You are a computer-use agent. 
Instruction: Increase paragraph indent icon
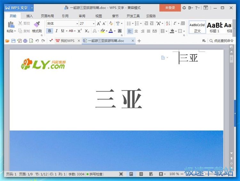[x=152, y=23]
